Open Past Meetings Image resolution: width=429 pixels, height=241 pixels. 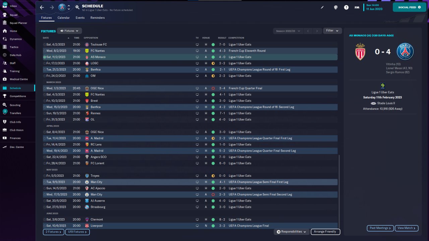point(380,228)
